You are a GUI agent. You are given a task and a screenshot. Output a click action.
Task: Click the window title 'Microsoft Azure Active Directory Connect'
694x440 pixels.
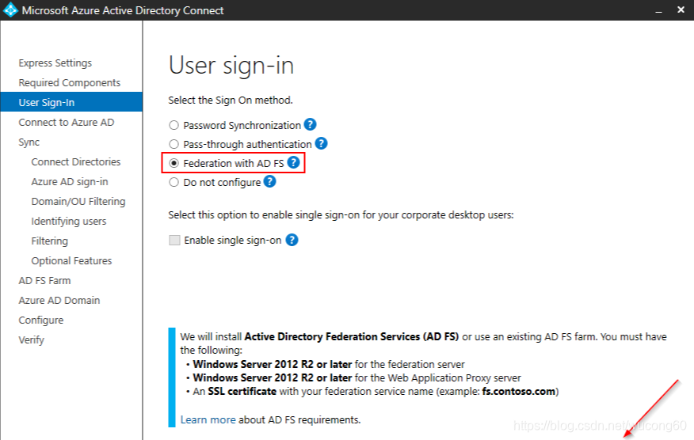pyautogui.click(x=123, y=10)
